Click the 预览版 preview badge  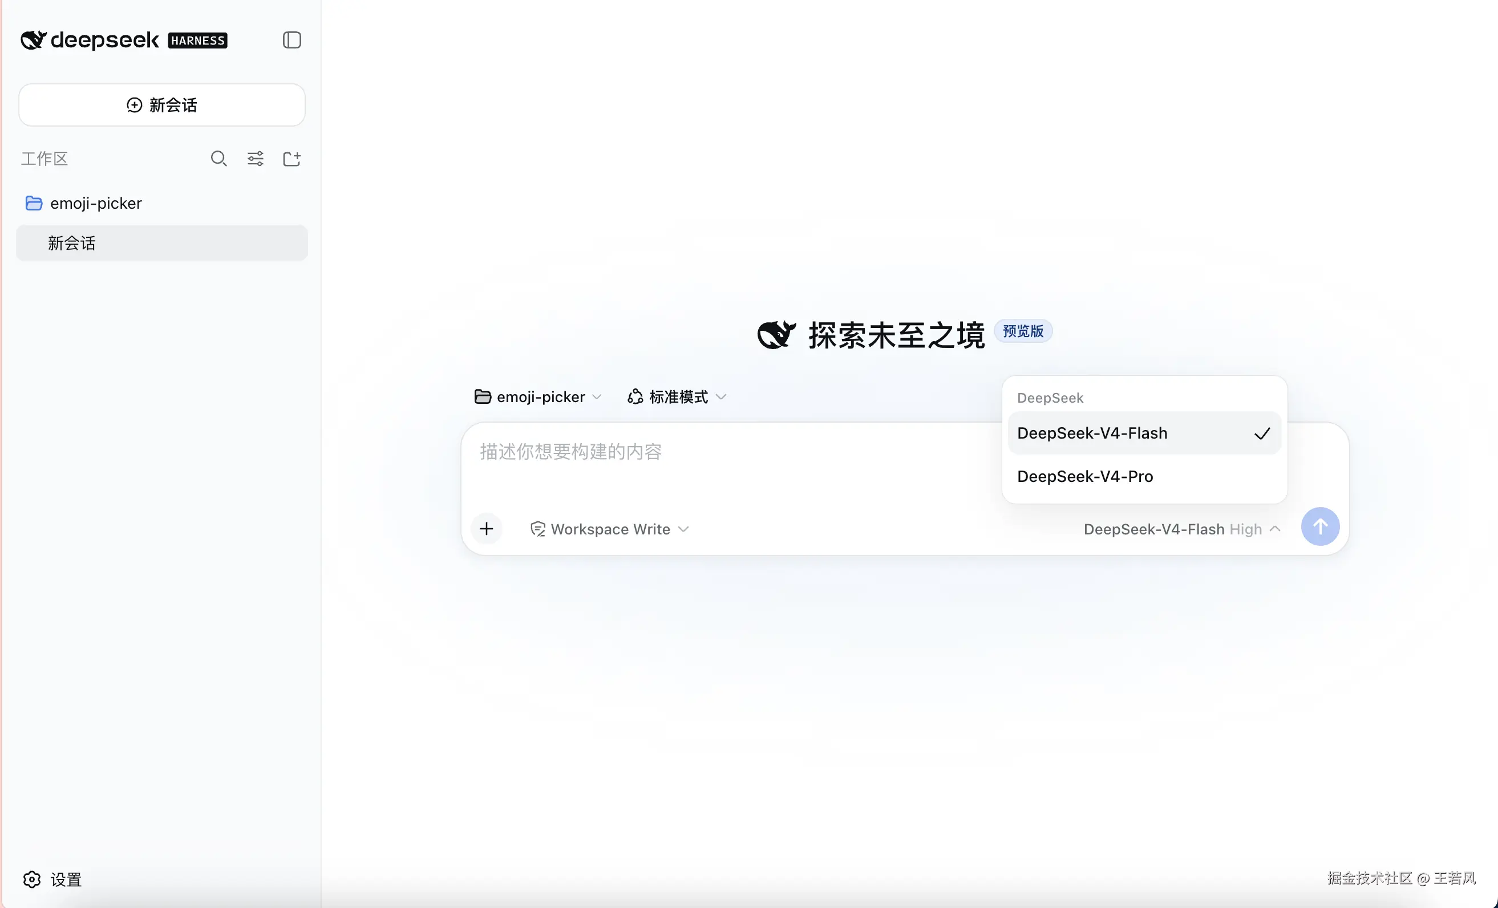click(1023, 331)
